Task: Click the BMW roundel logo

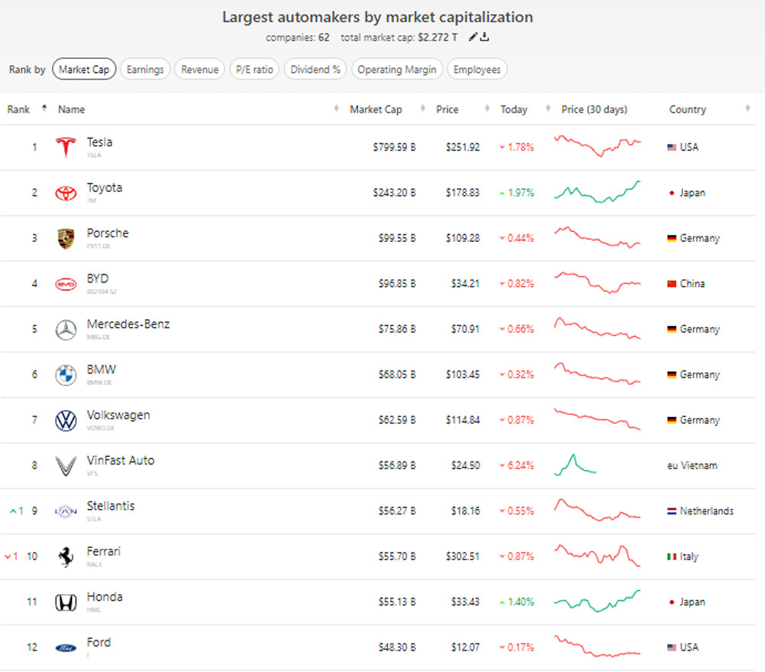Action: click(67, 375)
